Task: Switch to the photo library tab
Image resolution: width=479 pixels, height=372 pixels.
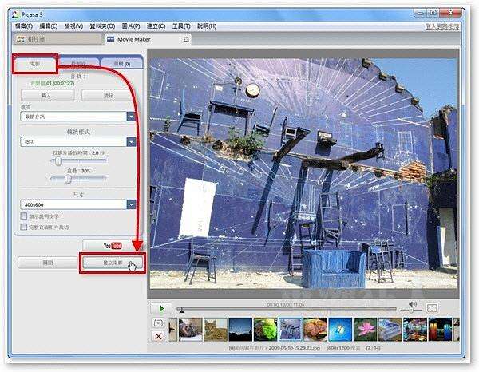Action: (x=57, y=39)
